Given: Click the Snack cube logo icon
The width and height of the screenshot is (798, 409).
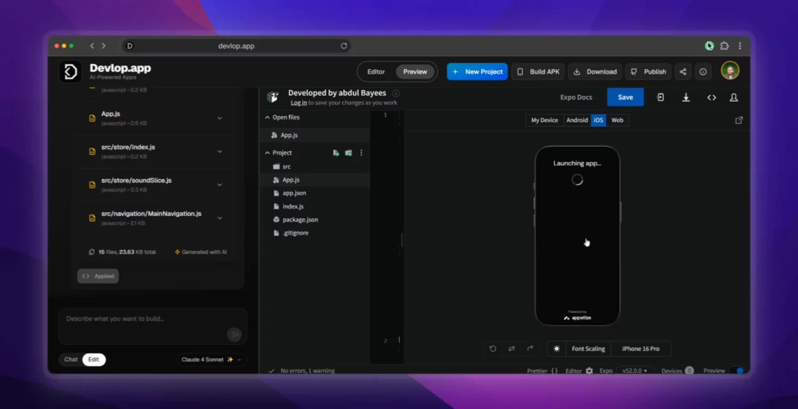Looking at the screenshot, I should [x=273, y=97].
